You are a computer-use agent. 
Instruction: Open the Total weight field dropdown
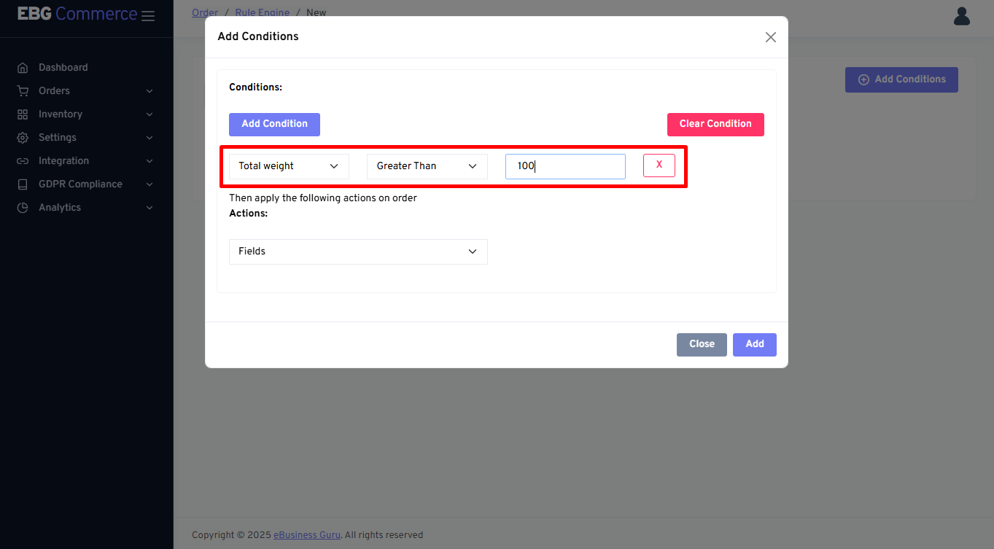point(289,166)
